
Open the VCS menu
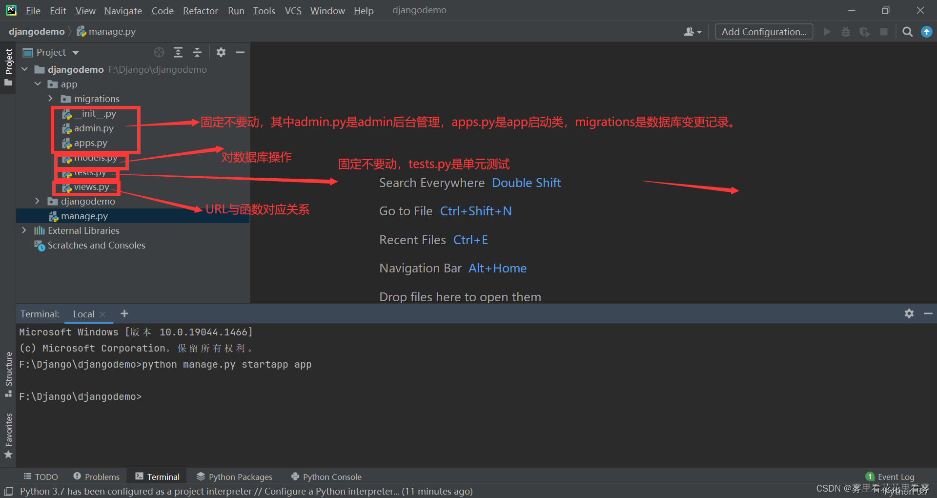(x=293, y=11)
